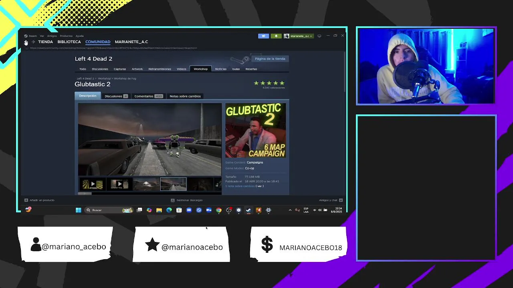Click the taskbar Buscar search box
This screenshot has width=513, height=288.
tap(109, 210)
